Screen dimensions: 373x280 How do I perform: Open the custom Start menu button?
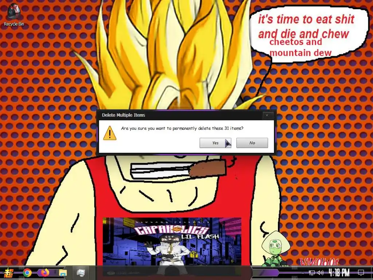9,273
